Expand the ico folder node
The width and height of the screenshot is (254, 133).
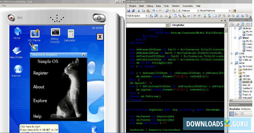pos(235,73)
